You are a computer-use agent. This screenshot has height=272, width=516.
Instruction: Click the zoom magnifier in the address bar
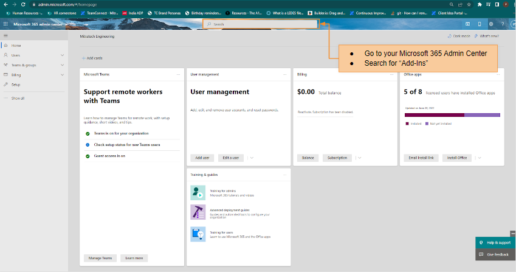coord(452,5)
